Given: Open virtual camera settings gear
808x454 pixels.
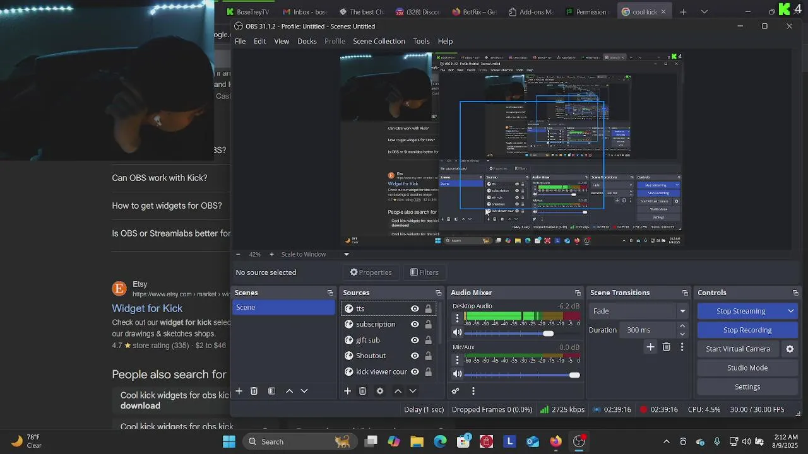Looking at the screenshot, I should 790,349.
